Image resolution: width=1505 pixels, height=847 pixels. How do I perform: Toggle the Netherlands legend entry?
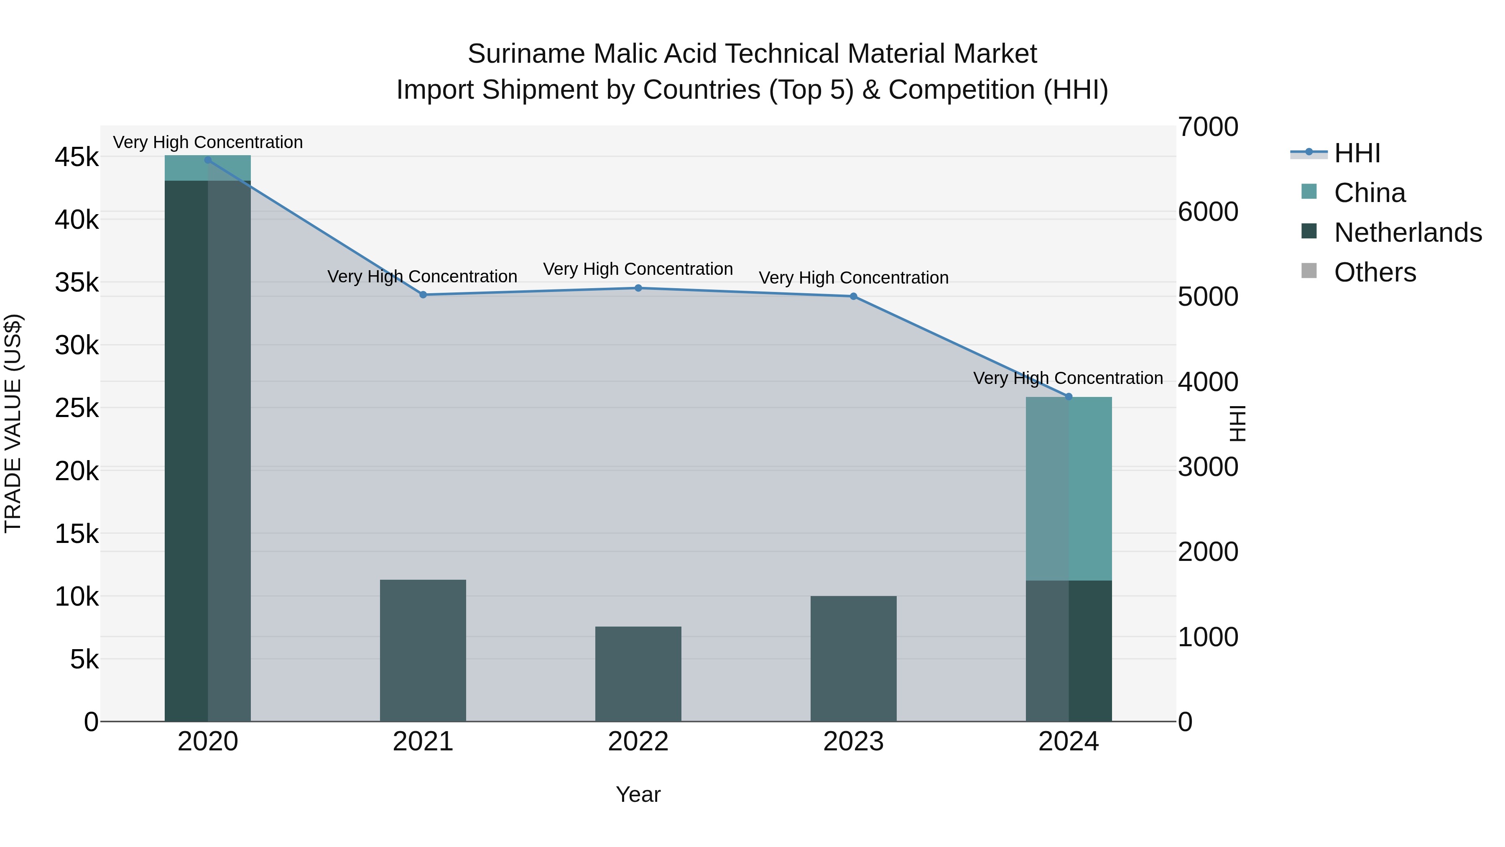click(1392, 233)
